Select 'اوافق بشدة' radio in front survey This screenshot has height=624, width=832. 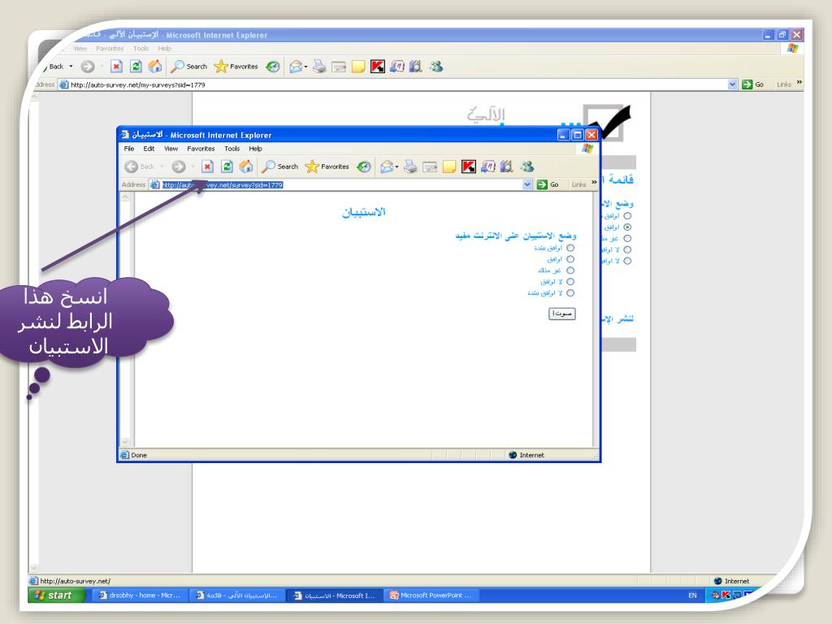pyautogui.click(x=570, y=248)
